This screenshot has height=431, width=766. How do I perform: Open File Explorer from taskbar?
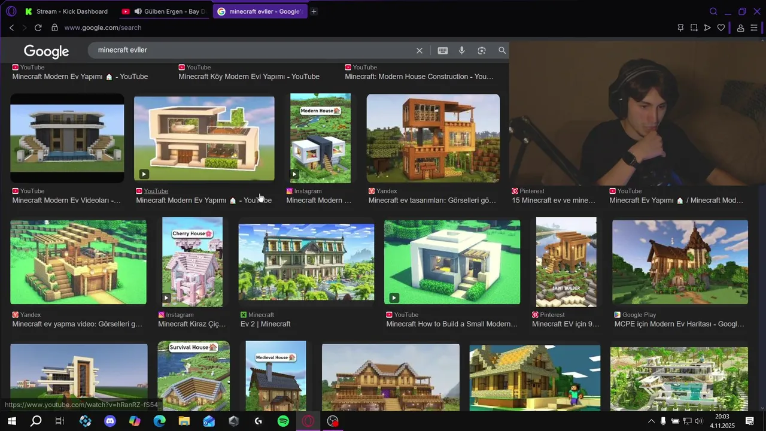tap(184, 421)
